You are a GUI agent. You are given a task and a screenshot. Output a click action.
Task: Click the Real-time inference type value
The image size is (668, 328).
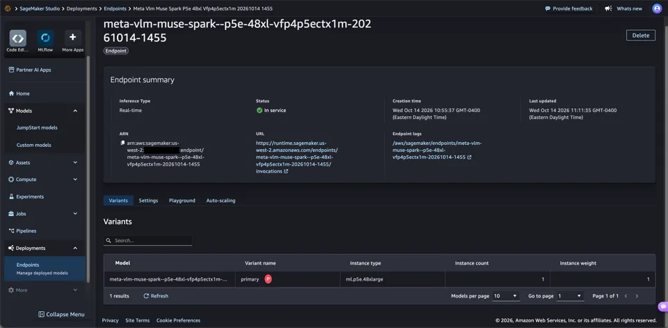coord(131,110)
